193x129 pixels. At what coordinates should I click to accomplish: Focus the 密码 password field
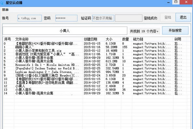[x=66, y=18]
